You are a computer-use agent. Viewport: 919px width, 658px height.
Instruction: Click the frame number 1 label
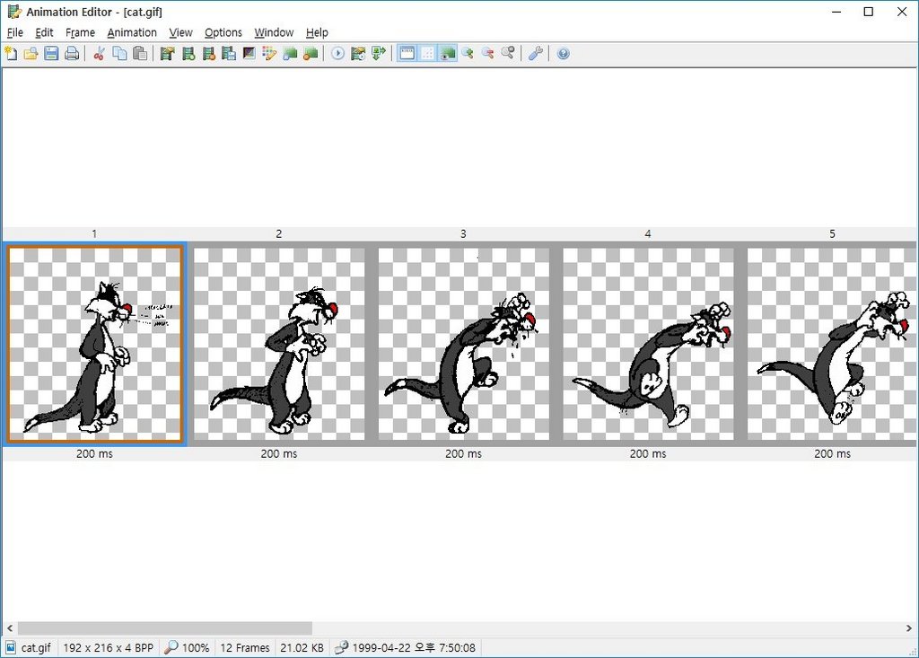(x=94, y=233)
